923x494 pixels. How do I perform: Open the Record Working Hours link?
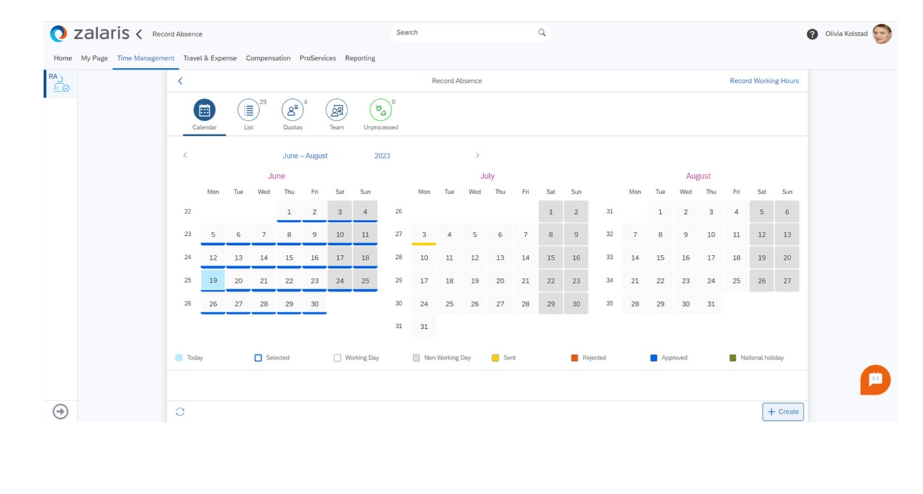(x=763, y=81)
